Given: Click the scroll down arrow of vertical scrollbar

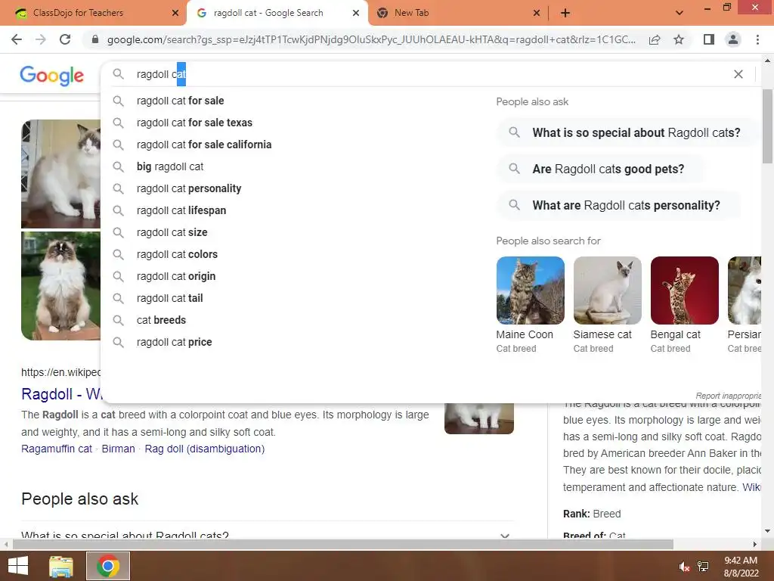Looking at the screenshot, I should pos(767,532).
